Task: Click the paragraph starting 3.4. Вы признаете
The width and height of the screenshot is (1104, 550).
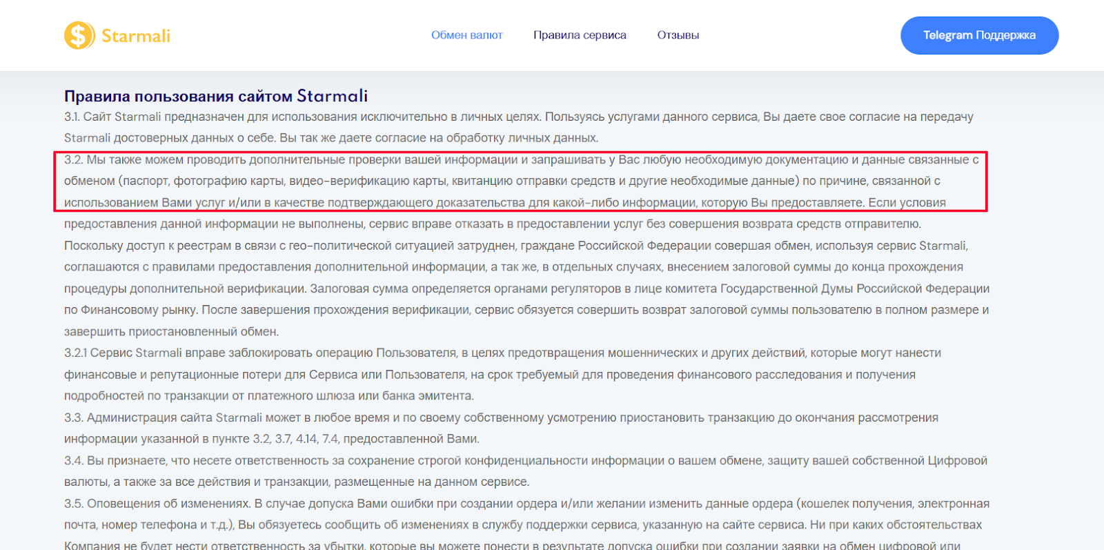Action: click(x=526, y=471)
